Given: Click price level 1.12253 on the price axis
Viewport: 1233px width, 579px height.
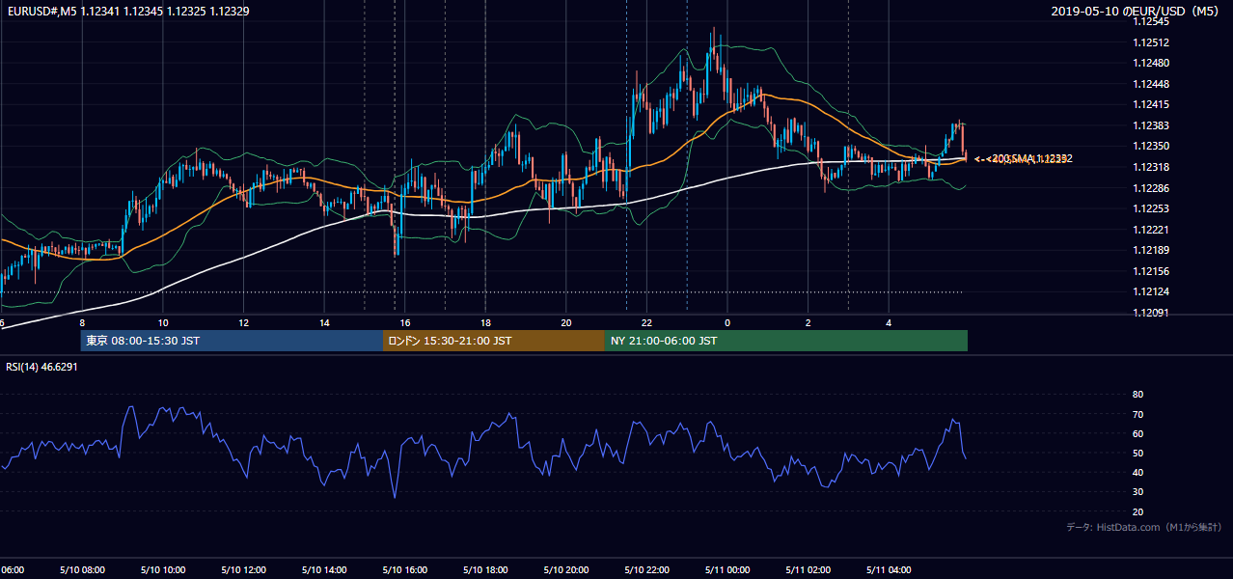Looking at the screenshot, I should [x=1150, y=208].
